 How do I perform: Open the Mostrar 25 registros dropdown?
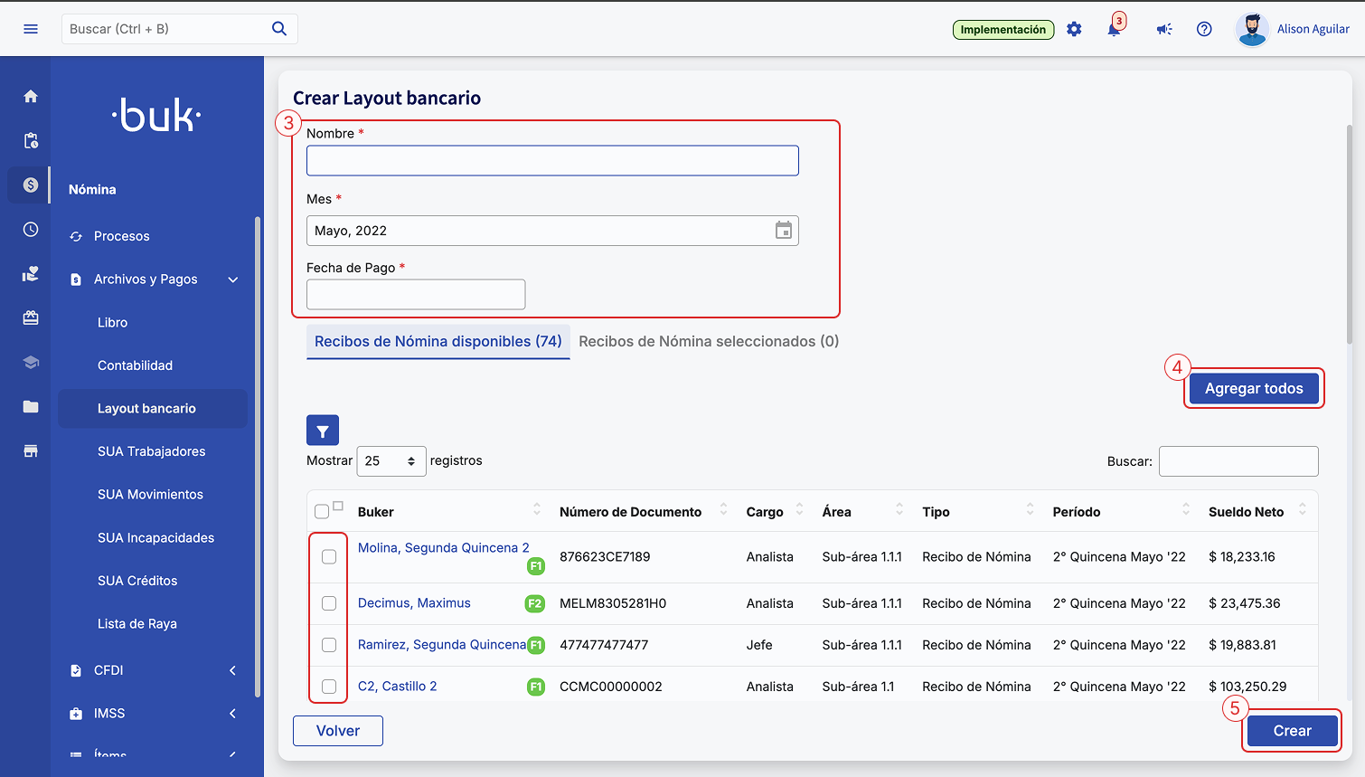click(x=391, y=461)
